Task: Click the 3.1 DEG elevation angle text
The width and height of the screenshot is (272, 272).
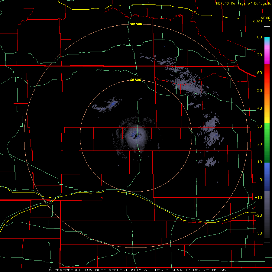Action: pyautogui.click(x=154, y=270)
